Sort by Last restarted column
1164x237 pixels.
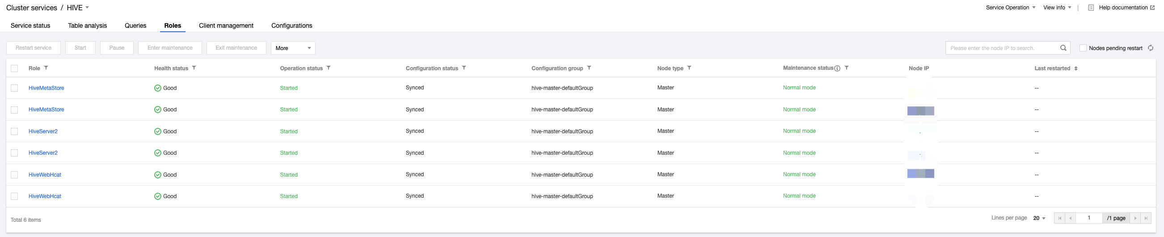tap(1076, 68)
